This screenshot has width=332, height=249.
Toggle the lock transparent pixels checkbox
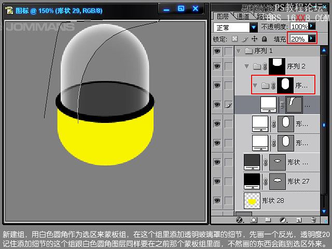point(234,39)
